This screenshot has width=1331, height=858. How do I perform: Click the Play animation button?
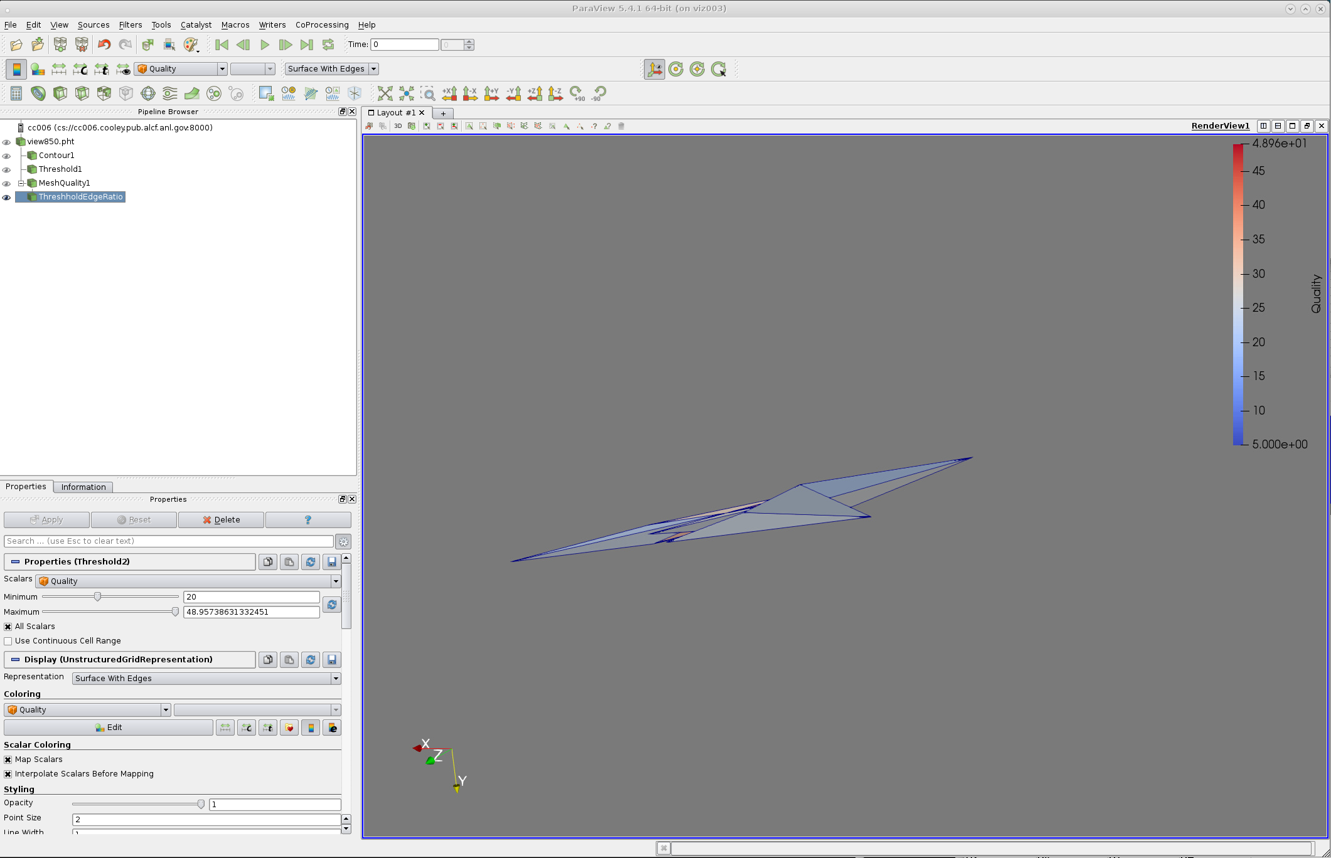pyautogui.click(x=264, y=45)
